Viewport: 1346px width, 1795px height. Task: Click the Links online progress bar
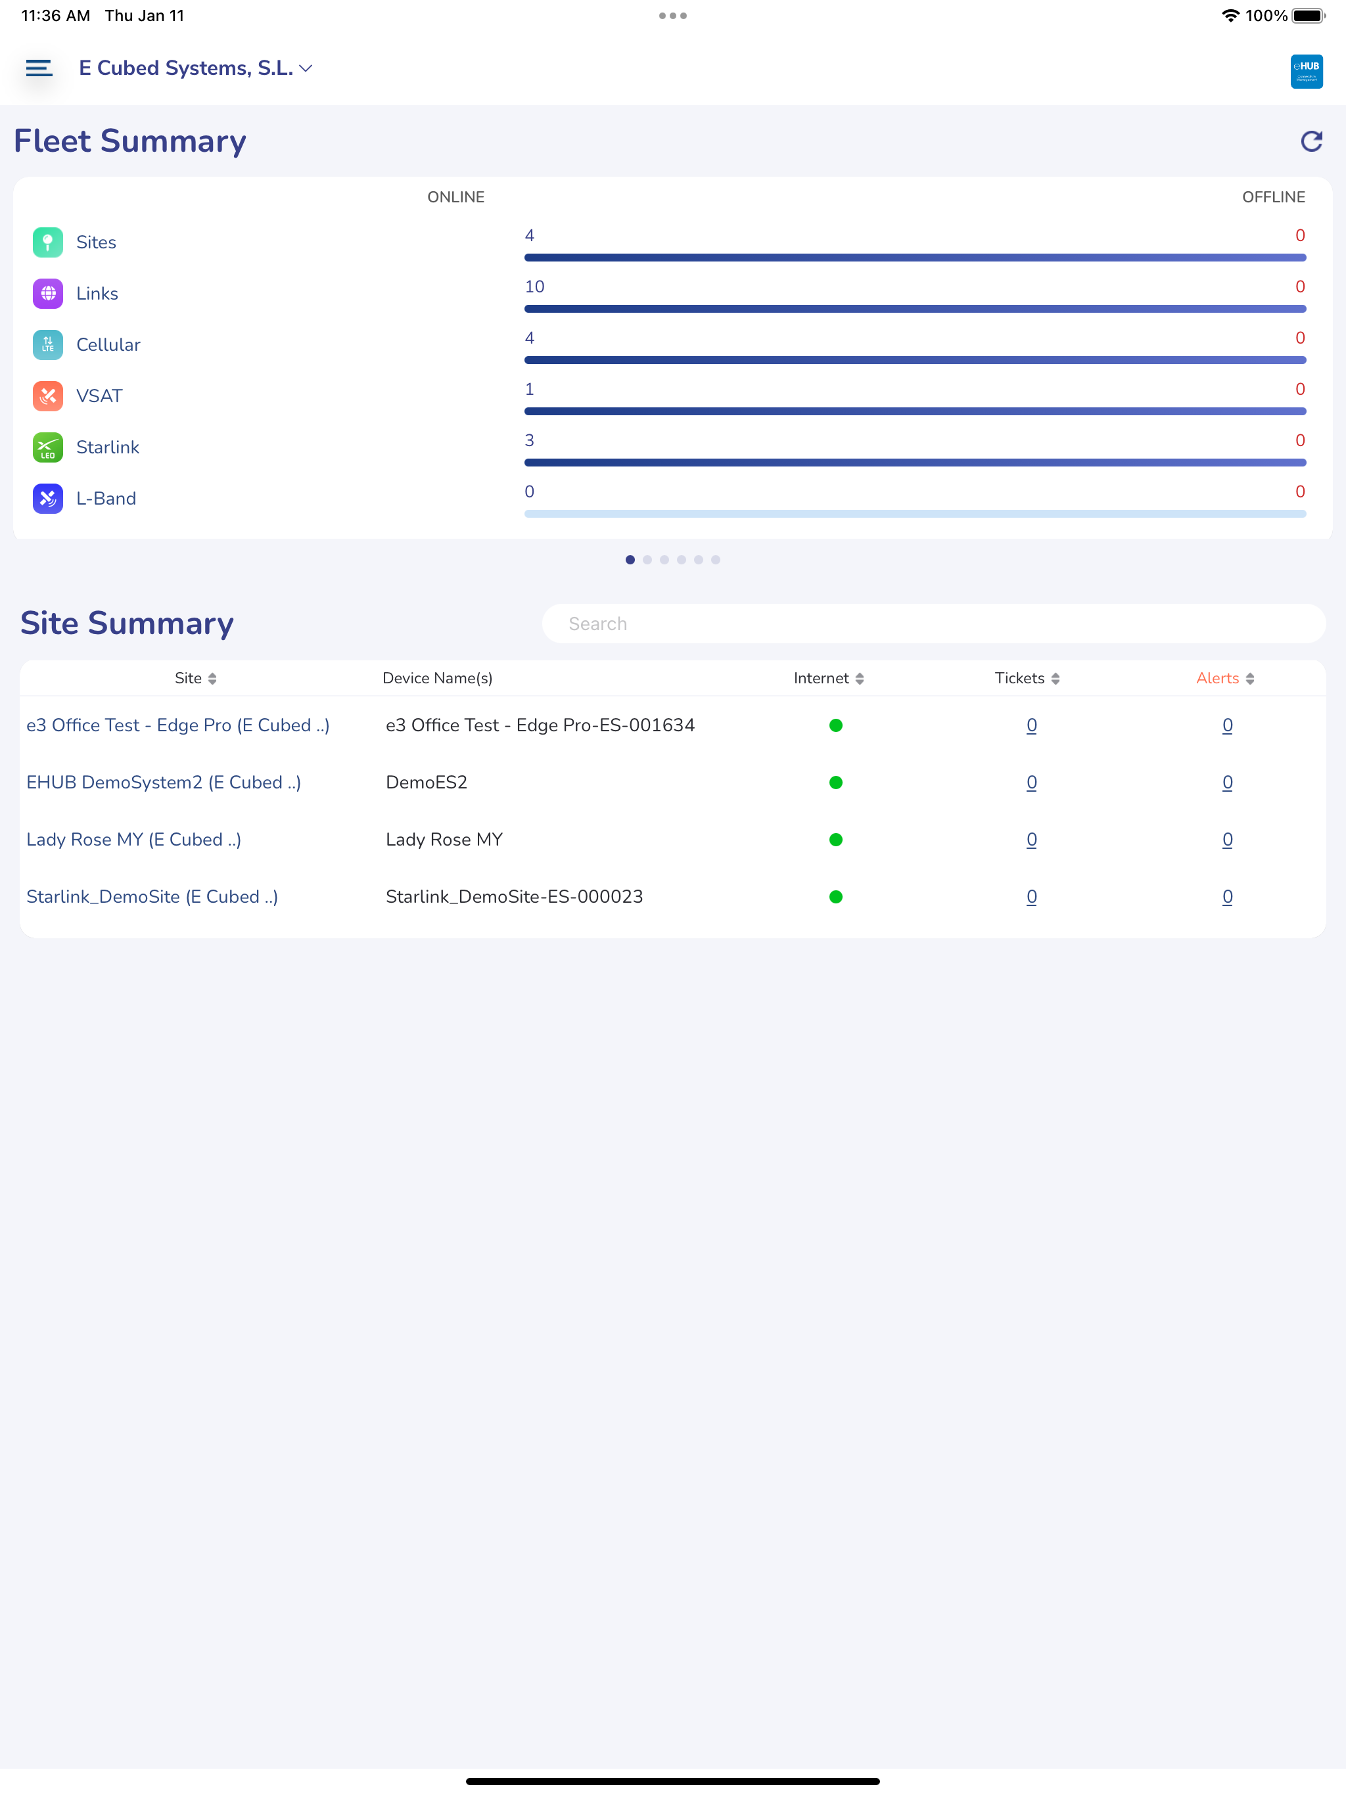click(x=915, y=308)
